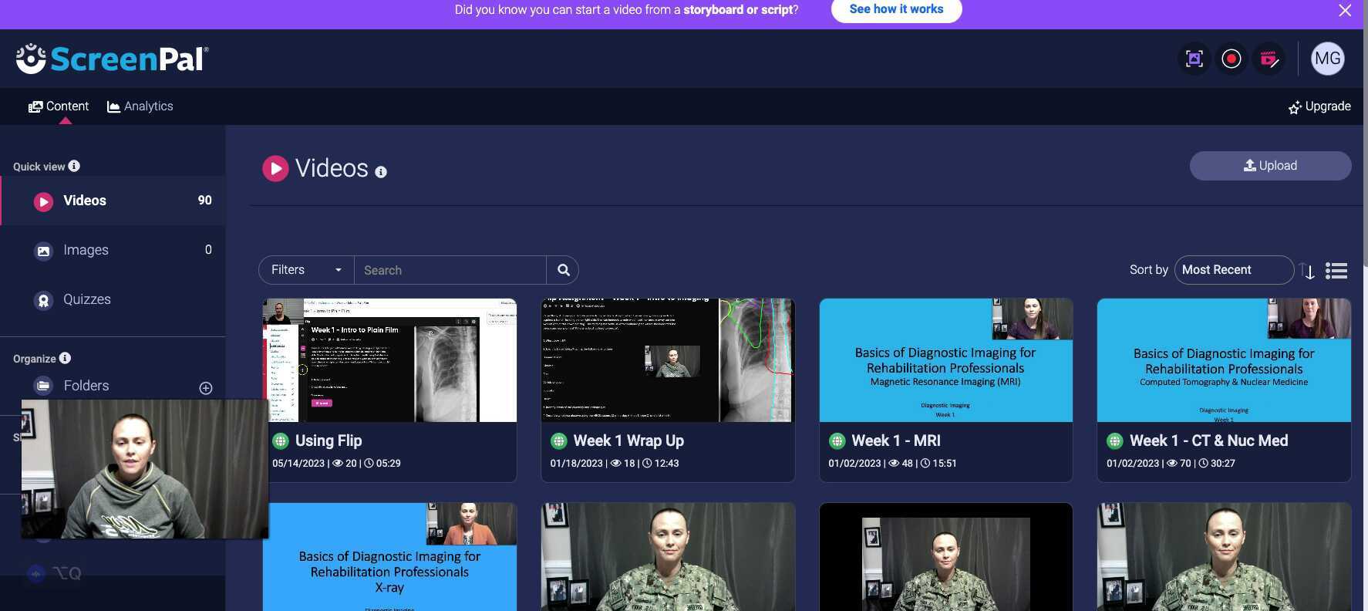Click the Videos play icon in sidebar
Screen dimensions: 1368x611
click(x=43, y=201)
